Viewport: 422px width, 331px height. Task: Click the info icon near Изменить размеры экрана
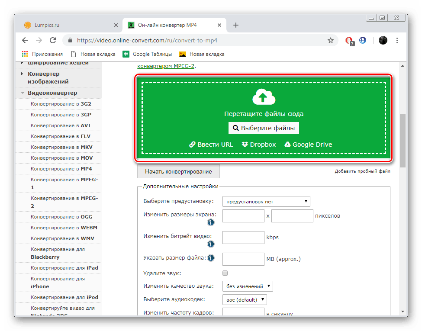click(211, 222)
